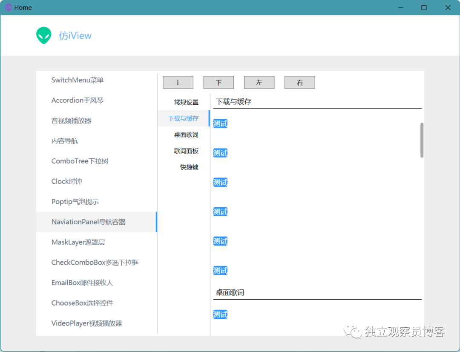Click the content panel vertical scrollbar thumb

click(x=422, y=140)
